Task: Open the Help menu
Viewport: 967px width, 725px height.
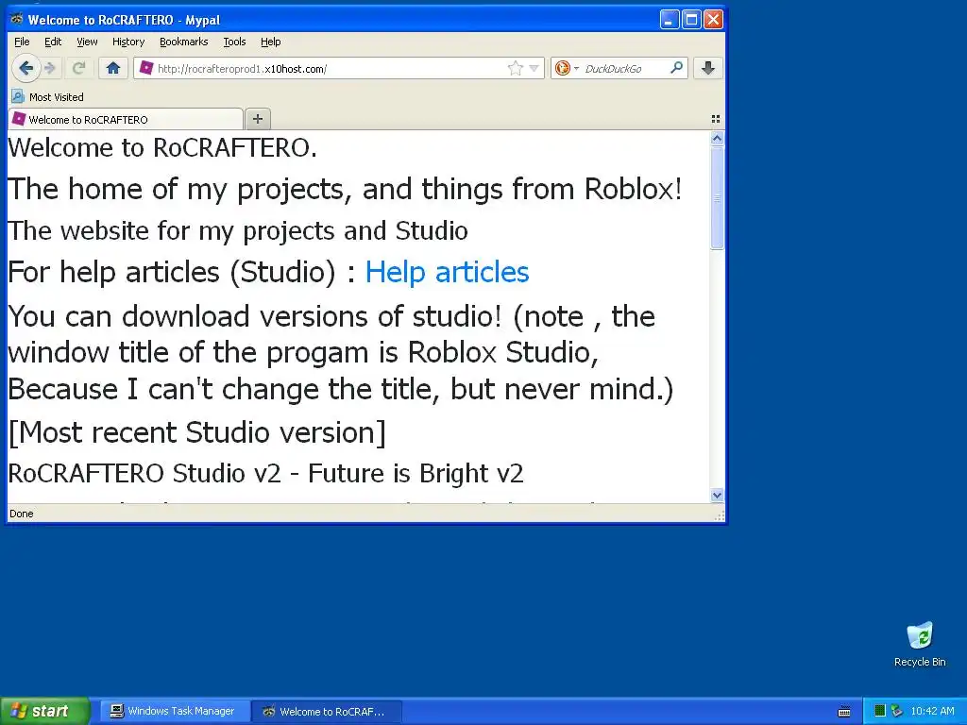Action: pos(271,42)
